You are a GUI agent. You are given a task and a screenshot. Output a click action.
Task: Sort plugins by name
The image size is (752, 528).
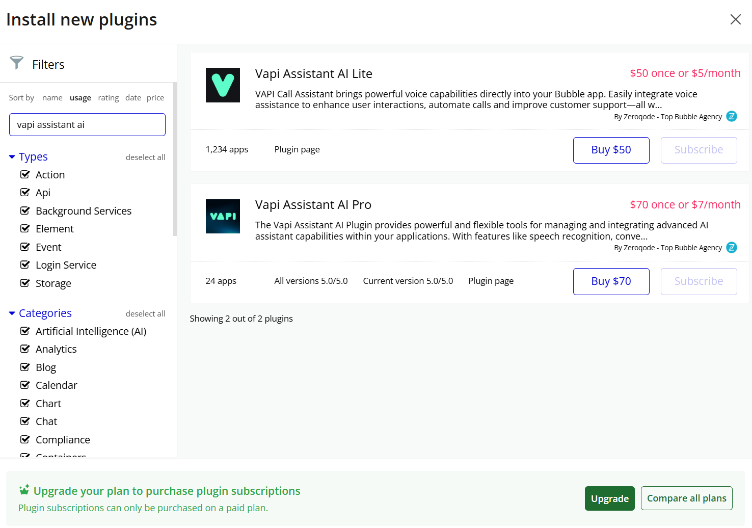52,98
